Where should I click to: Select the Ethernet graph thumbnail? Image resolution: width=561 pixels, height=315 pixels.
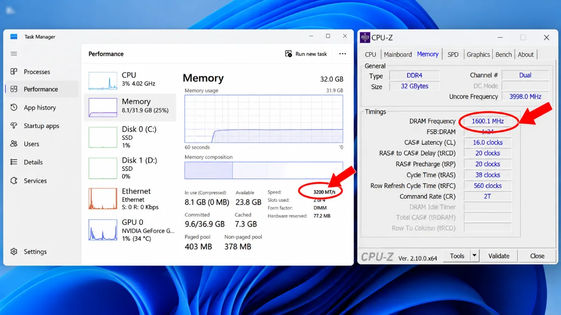pyautogui.click(x=103, y=199)
